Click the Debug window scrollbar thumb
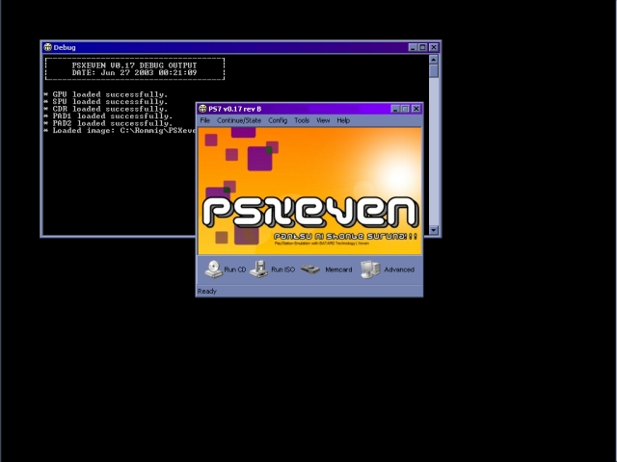Image resolution: width=617 pixels, height=462 pixels. pos(434,71)
